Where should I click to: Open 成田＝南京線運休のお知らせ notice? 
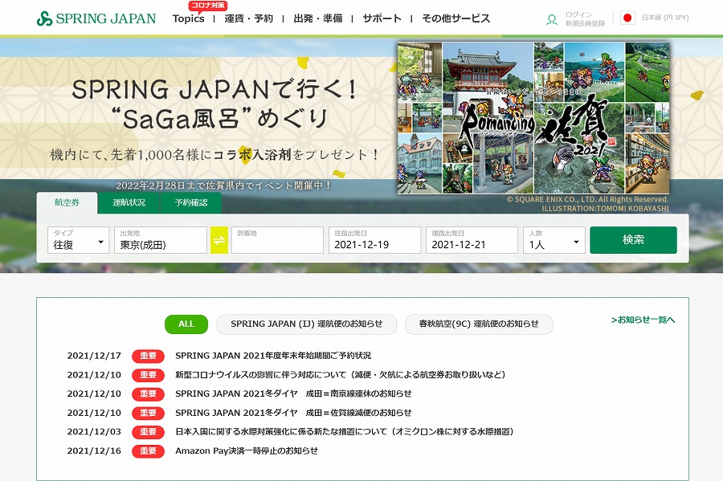pos(293,393)
